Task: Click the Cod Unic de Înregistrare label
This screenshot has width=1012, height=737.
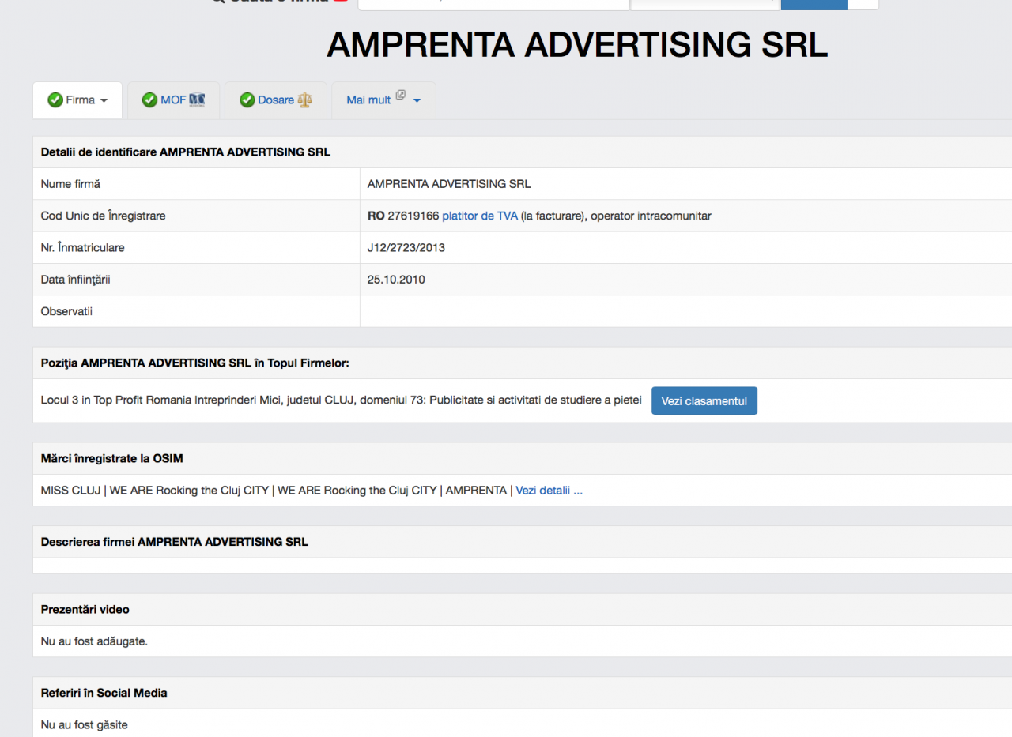Action: pyautogui.click(x=104, y=216)
